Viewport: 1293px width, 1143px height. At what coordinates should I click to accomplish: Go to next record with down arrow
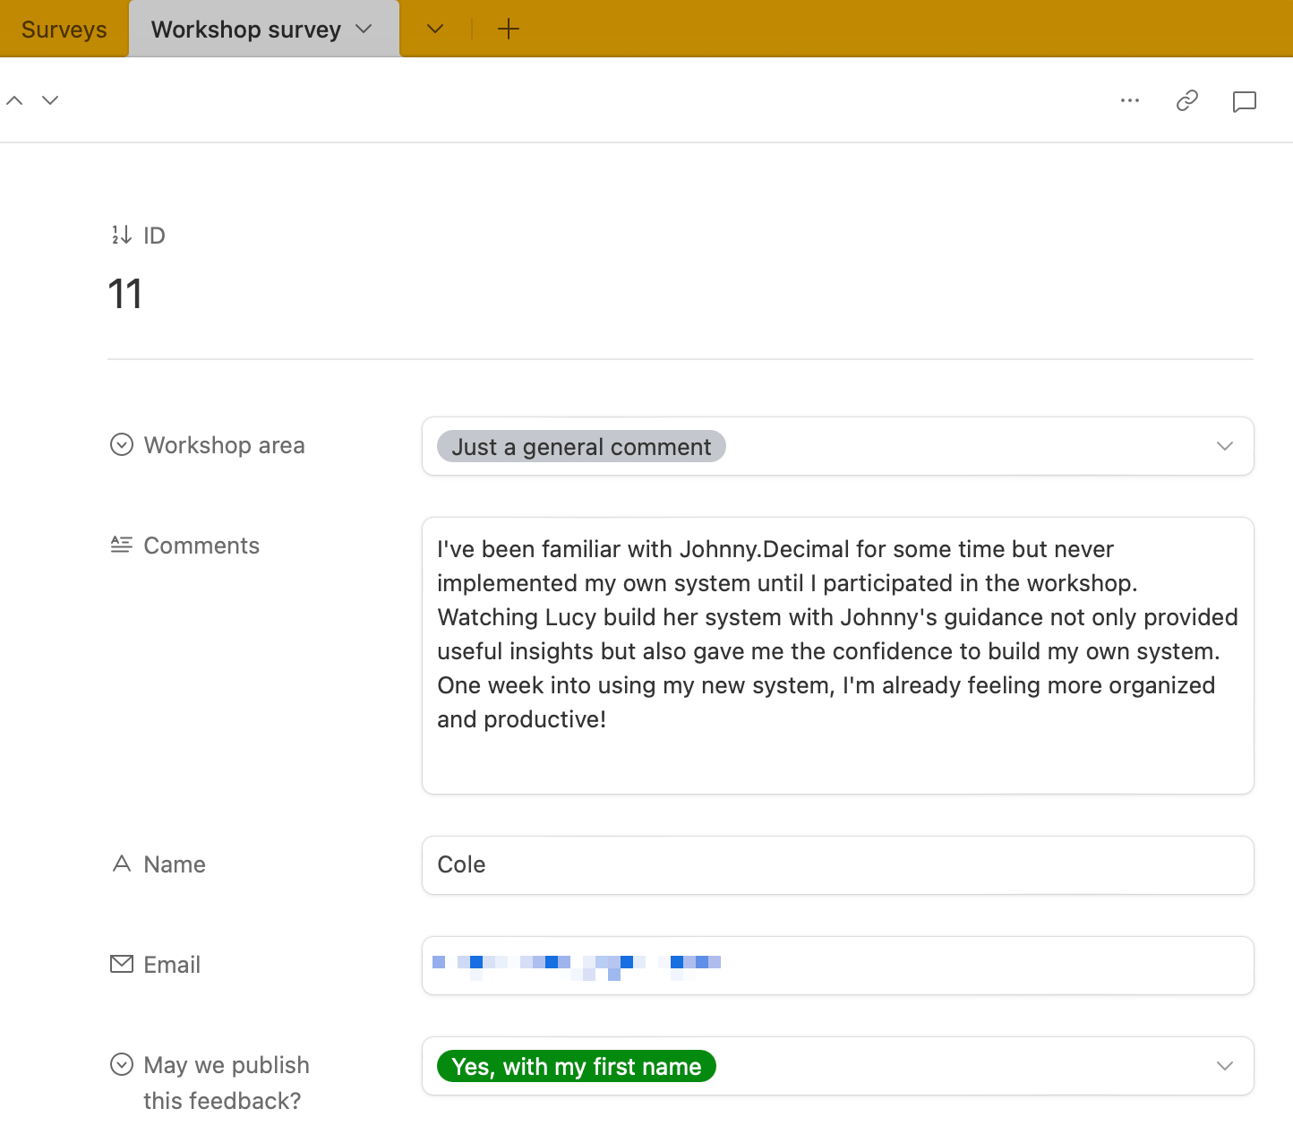coord(50,100)
